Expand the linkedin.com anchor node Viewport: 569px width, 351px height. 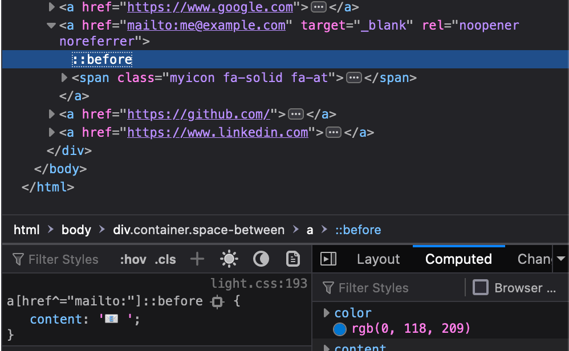[51, 132]
